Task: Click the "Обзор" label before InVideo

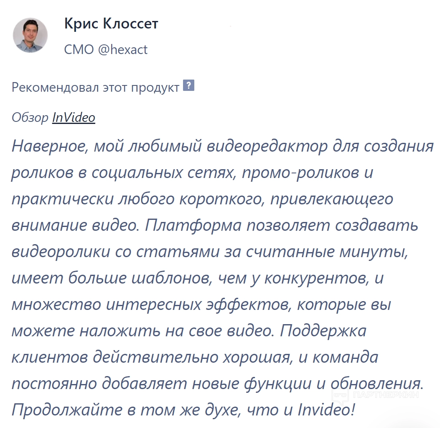Action: coord(30,118)
